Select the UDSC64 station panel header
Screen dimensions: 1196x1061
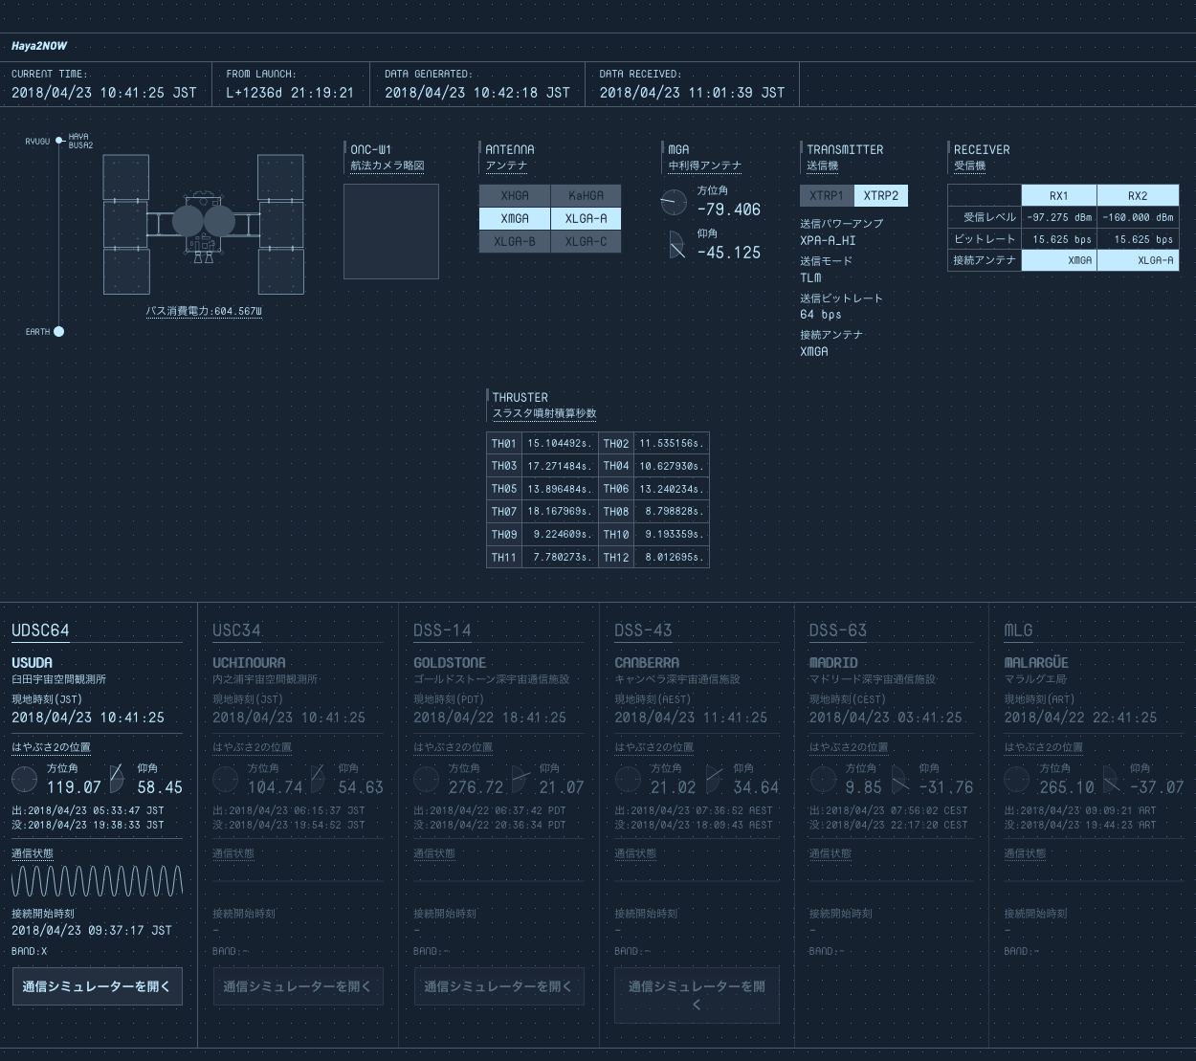(x=40, y=630)
